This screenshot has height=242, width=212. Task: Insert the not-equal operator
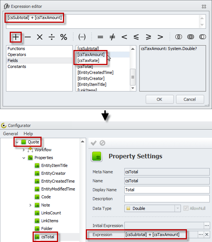(x=112, y=37)
